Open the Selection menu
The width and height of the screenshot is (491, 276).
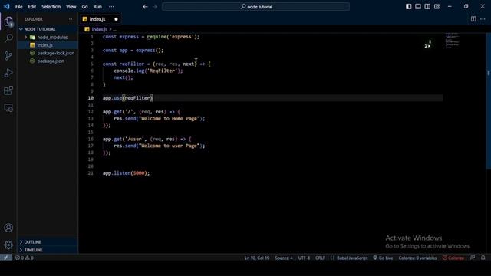click(x=51, y=7)
